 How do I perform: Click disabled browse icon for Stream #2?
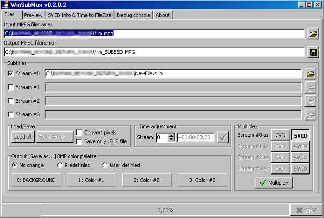tap(310, 101)
